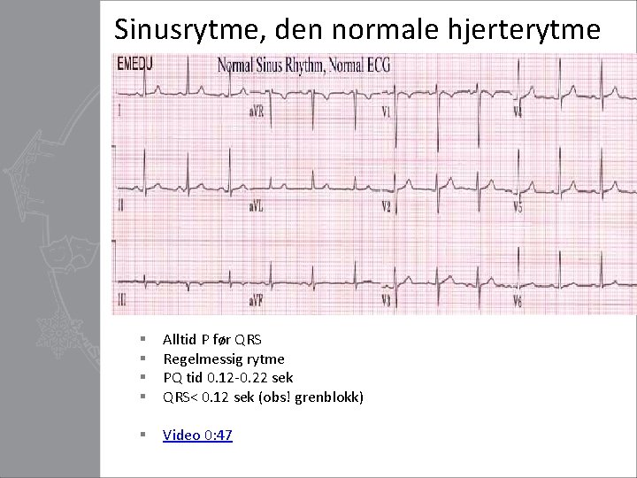Click the V3 lead label
This screenshot has height=478, width=637.
click(386, 301)
